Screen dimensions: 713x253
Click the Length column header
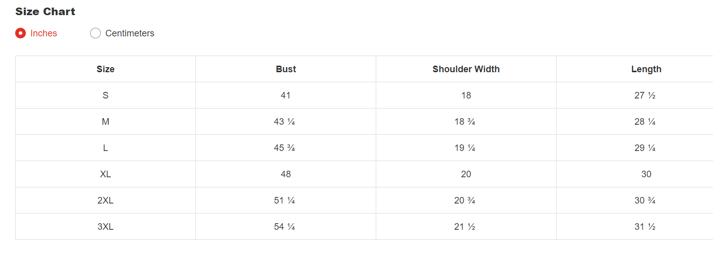tap(646, 69)
